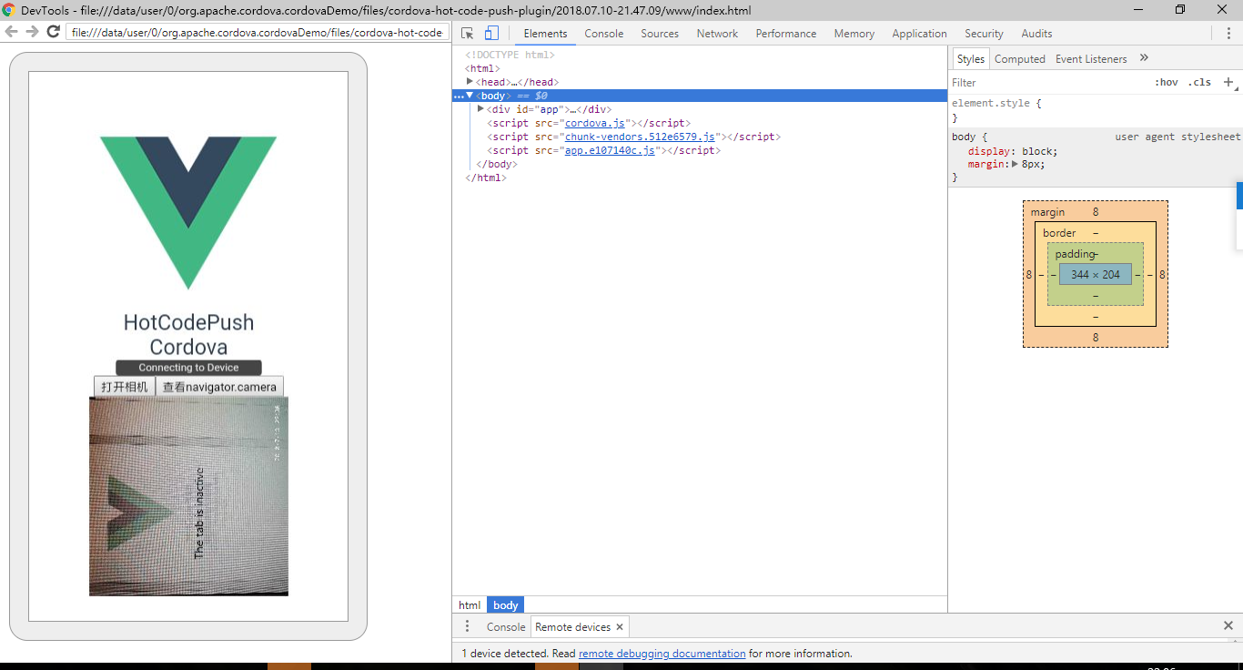Open the remote debugging documentation link
Viewport: 1243px width, 670px height.
(662, 654)
